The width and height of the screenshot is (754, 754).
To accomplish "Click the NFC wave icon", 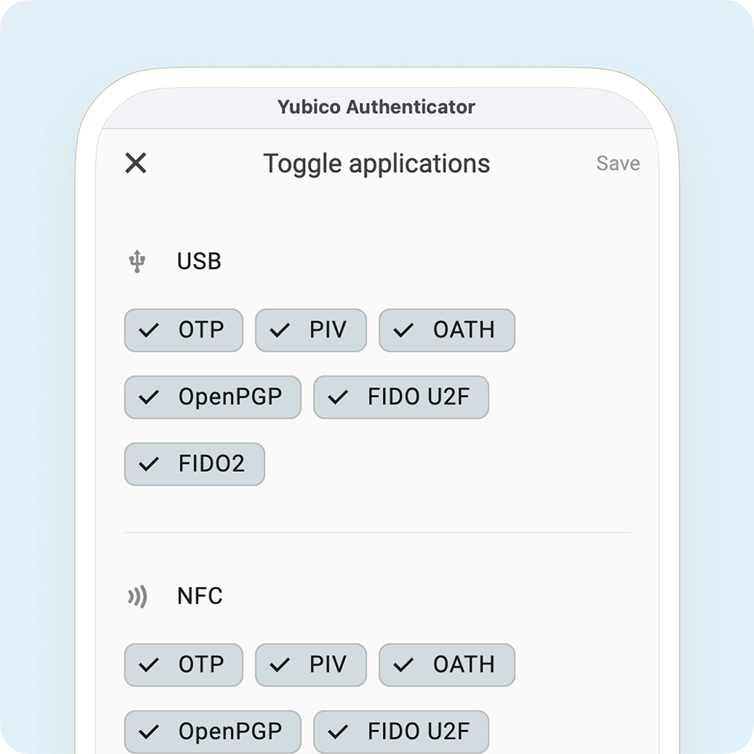I will click(137, 596).
